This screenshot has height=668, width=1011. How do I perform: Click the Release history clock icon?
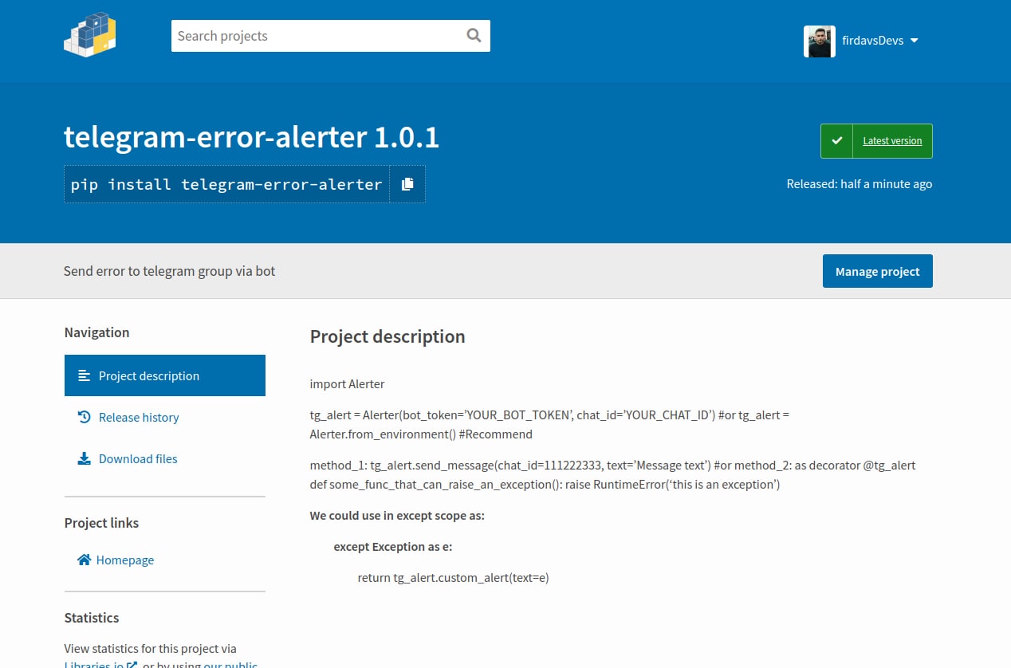tap(84, 417)
